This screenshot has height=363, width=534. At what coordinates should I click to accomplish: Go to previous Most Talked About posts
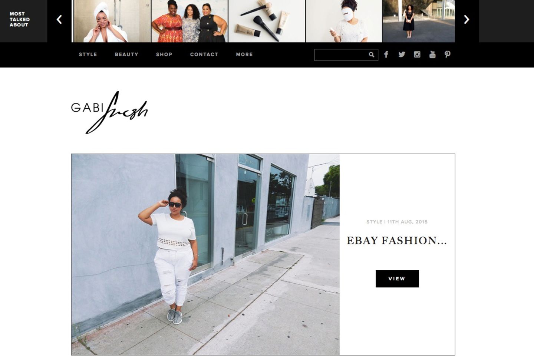point(59,20)
